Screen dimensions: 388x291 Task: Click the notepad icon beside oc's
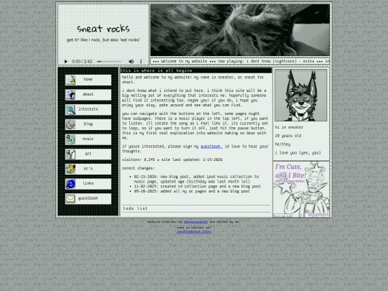tap(70, 169)
